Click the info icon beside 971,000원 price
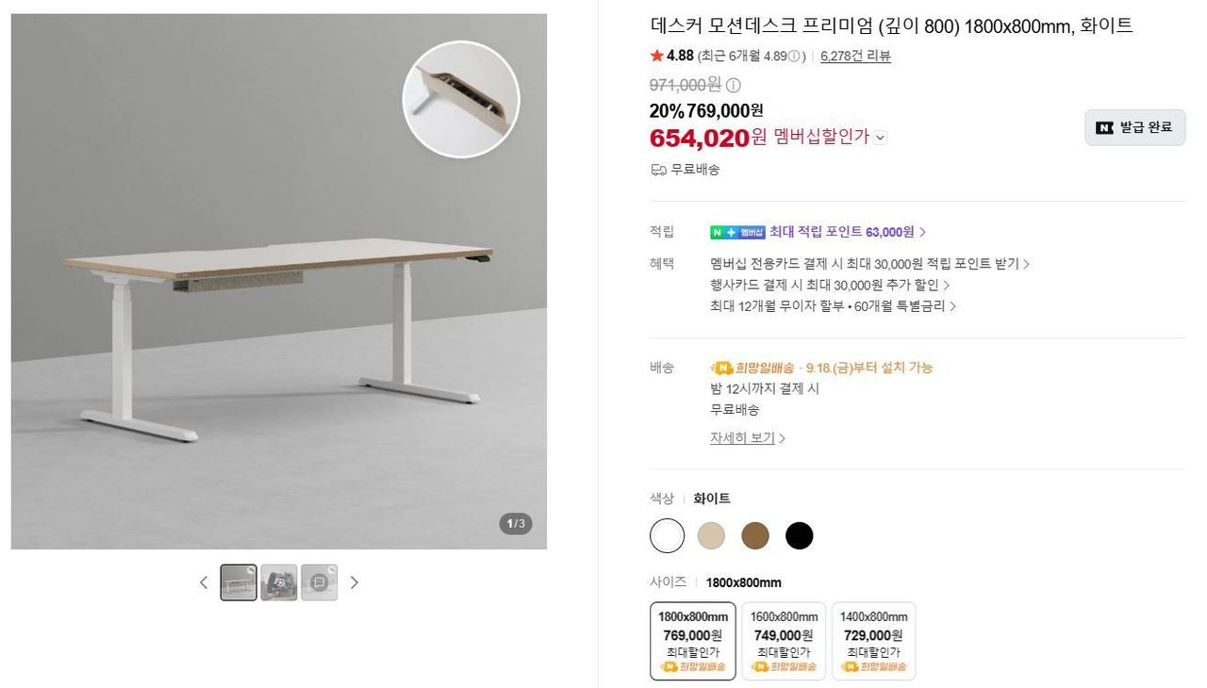The width and height of the screenshot is (1207, 688). coord(733,85)
